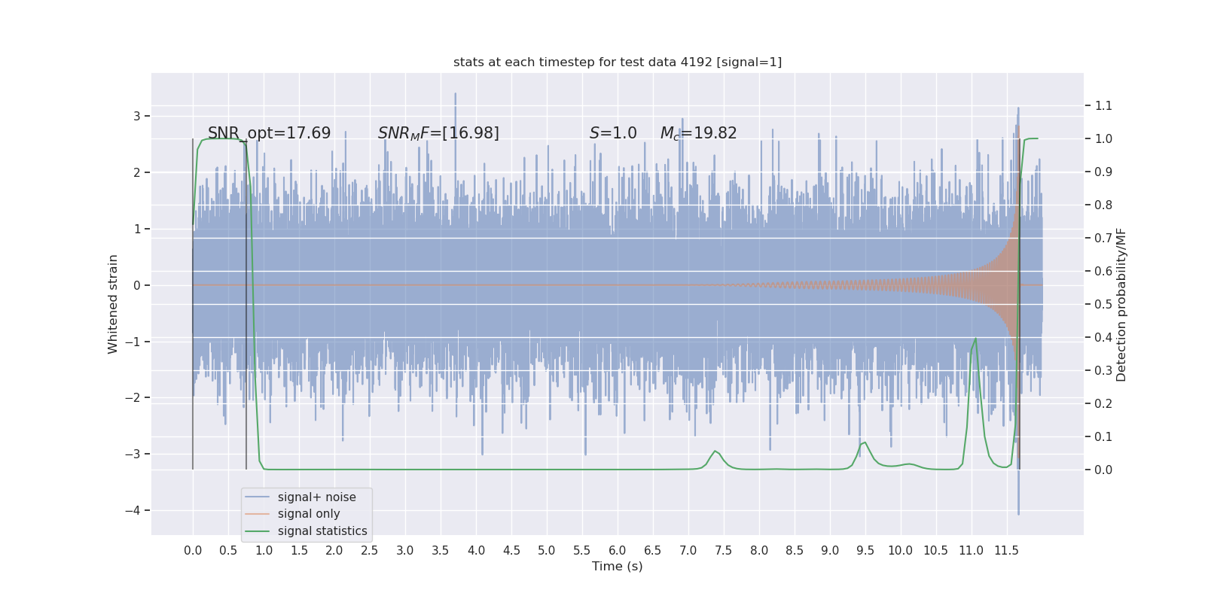Click the blue line swatch in legend

(x=257, y=497)
